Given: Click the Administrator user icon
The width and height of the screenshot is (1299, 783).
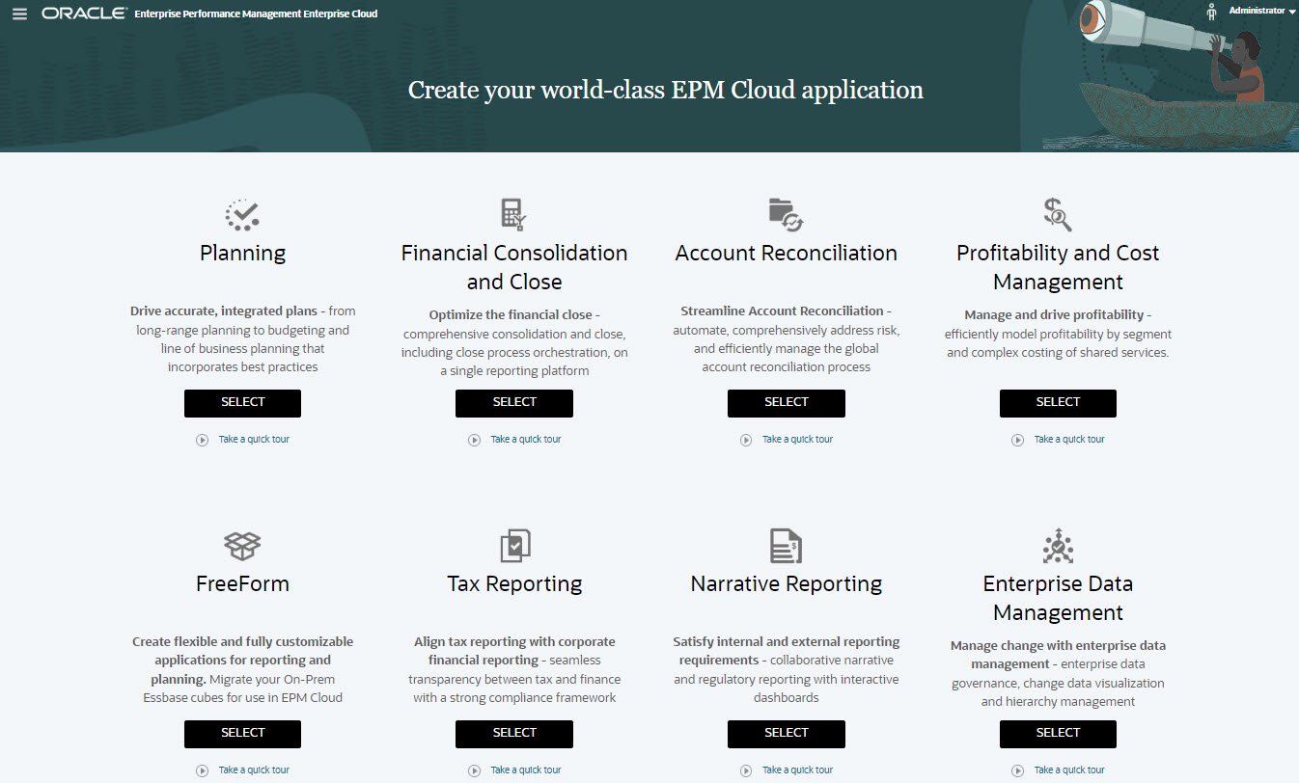Looking at the screenshot, I should (x=1210, y=12).
